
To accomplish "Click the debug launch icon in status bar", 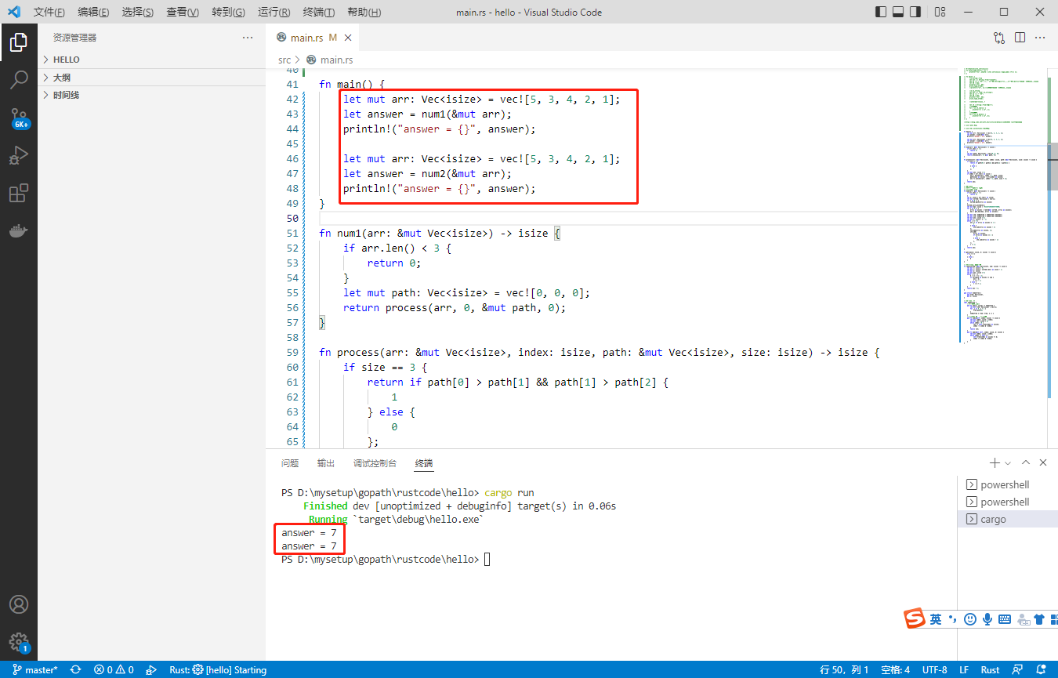I will click(x=151, y=670).
